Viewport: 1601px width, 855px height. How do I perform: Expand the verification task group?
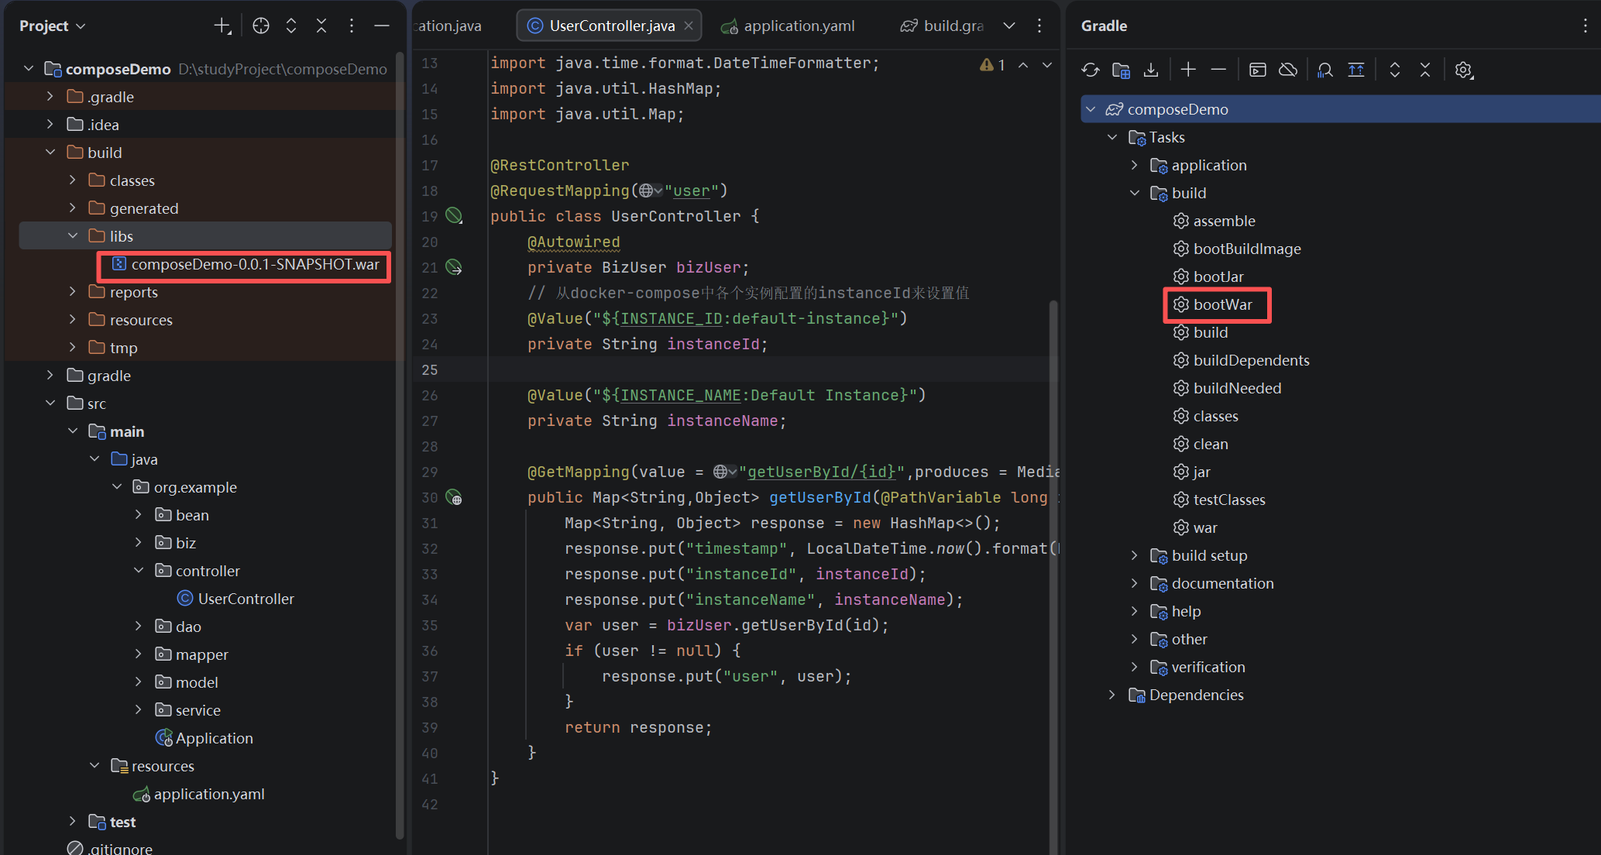pyautogui.click(x=1135, y=667)
